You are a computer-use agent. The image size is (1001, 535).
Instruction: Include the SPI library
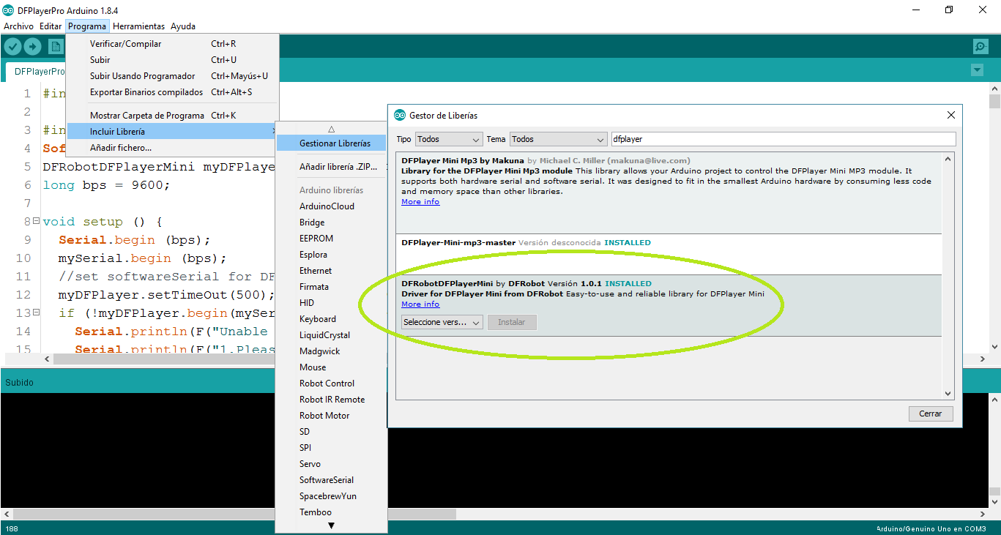(331, 448)
